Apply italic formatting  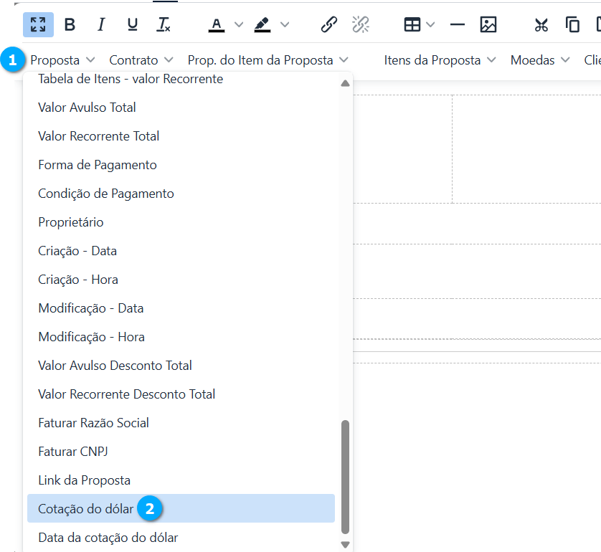(x=101, y=24)
